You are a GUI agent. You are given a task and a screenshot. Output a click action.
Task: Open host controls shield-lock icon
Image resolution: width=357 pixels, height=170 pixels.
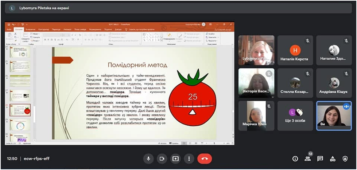tap(345, 158)
